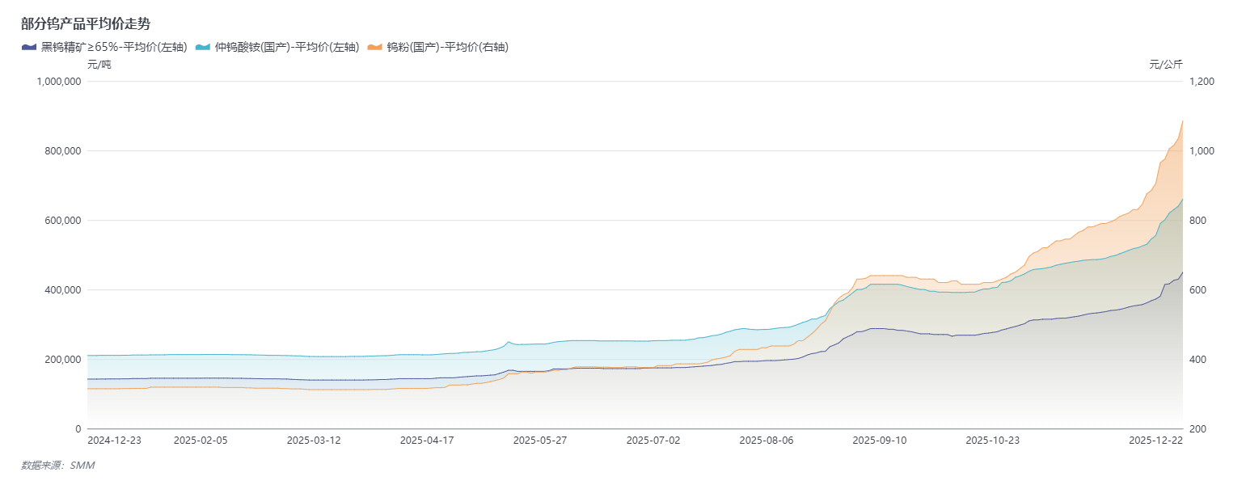The height and width of the screenshot is (485, 1246).
Task: Select the 2024-12-23 x-axis date label
Action: (115, 441)
